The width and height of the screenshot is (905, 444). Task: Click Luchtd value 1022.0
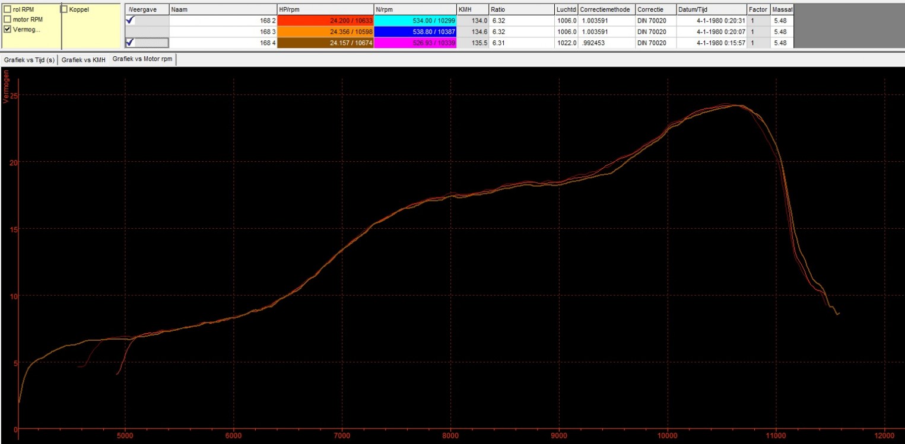567,43
